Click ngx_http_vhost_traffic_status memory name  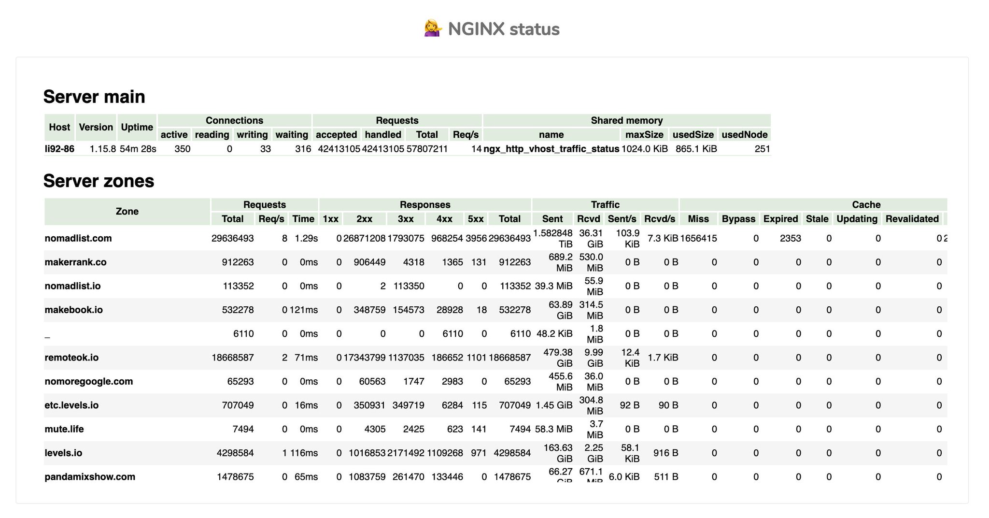551,149
